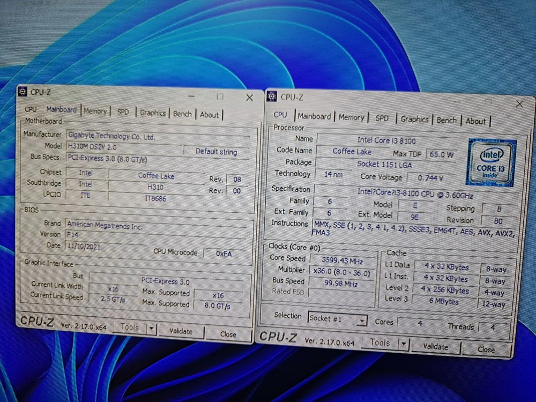Screen dimensions: 536x402
Task: Click Coffee Lake code name in CPU window
Action: click(x=352, y=152)
